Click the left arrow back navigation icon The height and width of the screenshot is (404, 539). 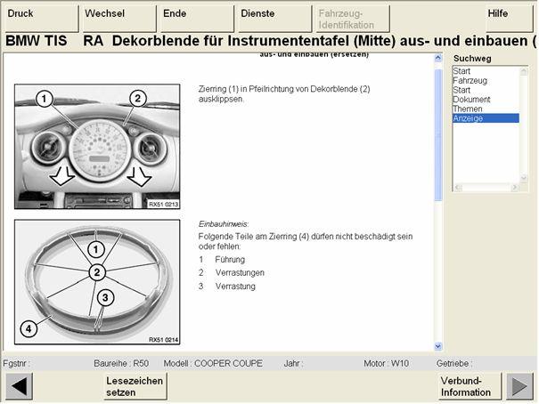20,387
